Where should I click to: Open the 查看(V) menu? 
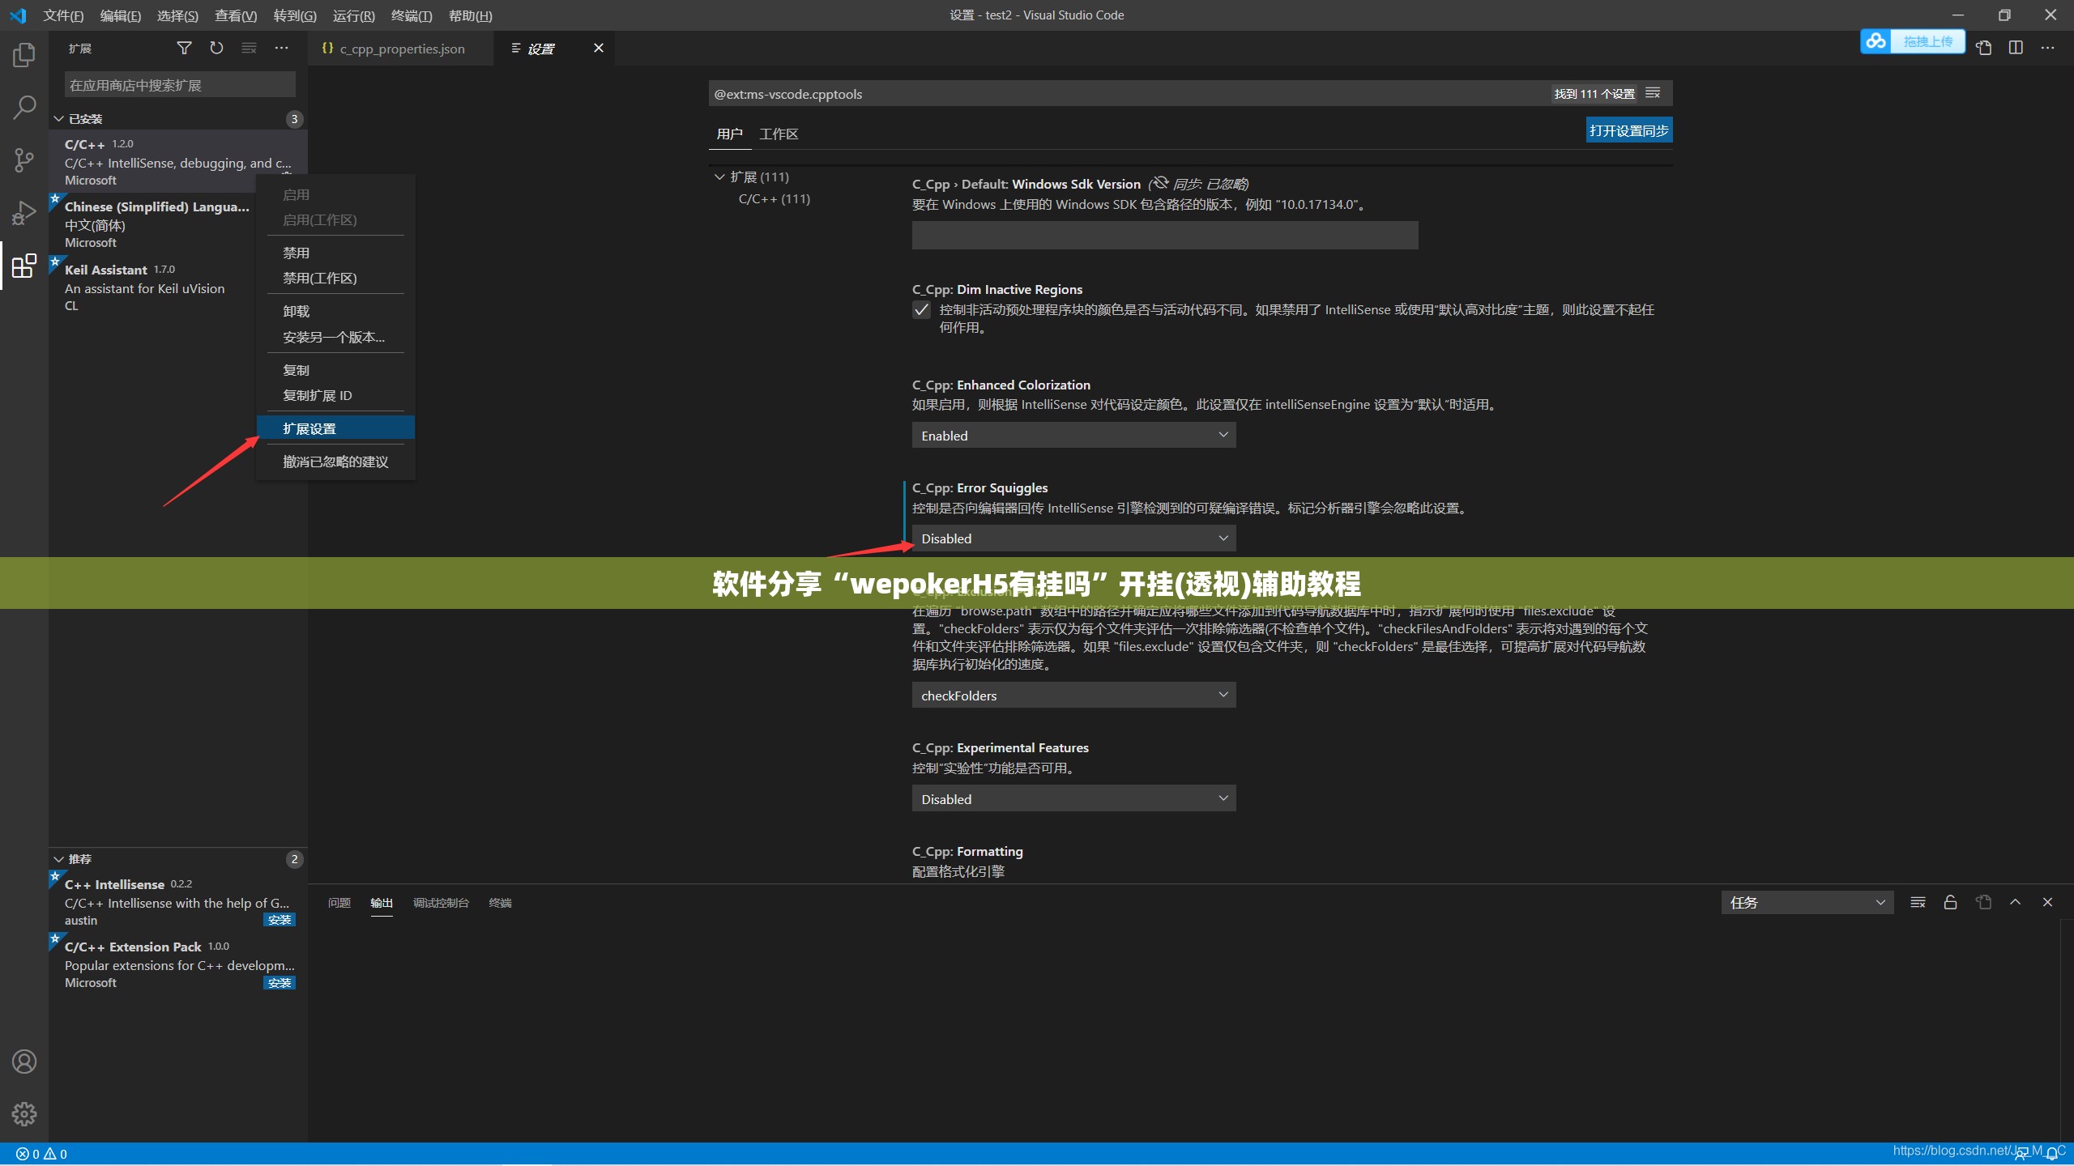click(235, 15)
